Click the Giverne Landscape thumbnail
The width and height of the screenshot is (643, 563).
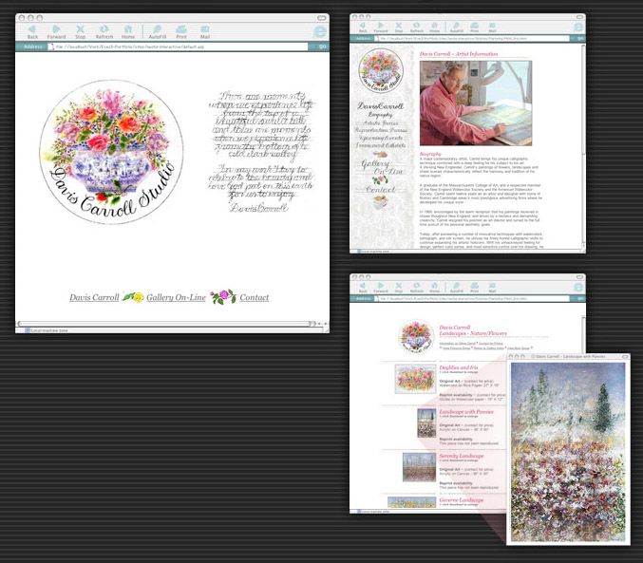411,502
